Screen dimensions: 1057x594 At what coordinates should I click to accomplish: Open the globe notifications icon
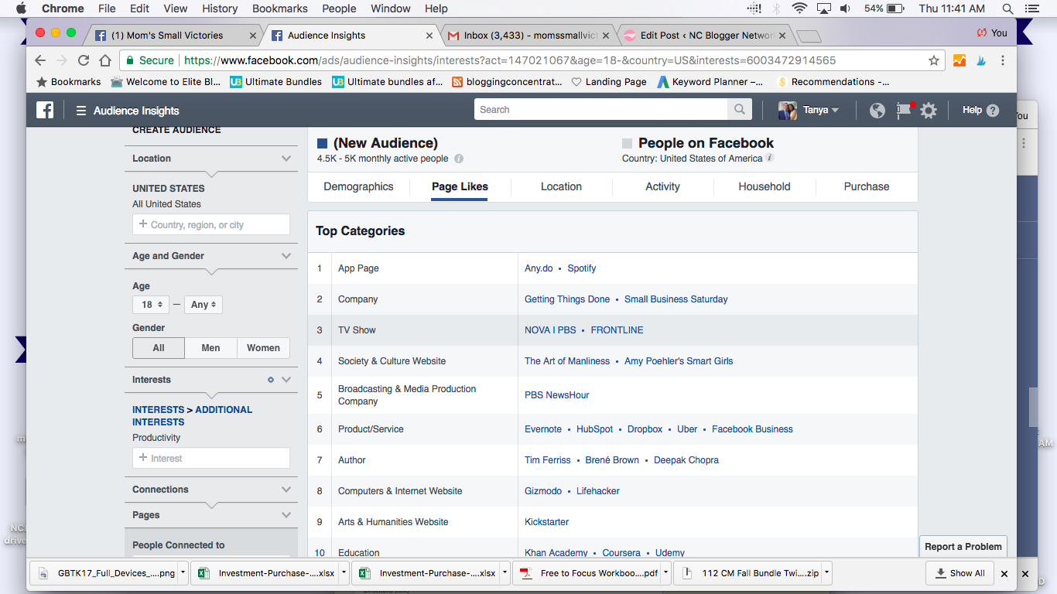click(x=877, y=111)
